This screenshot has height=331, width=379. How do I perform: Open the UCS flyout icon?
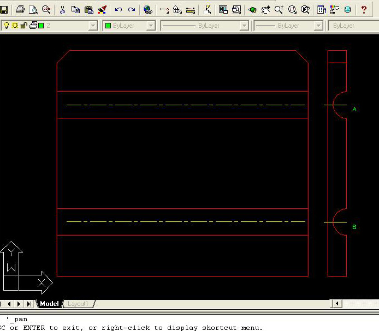(177, 10)
